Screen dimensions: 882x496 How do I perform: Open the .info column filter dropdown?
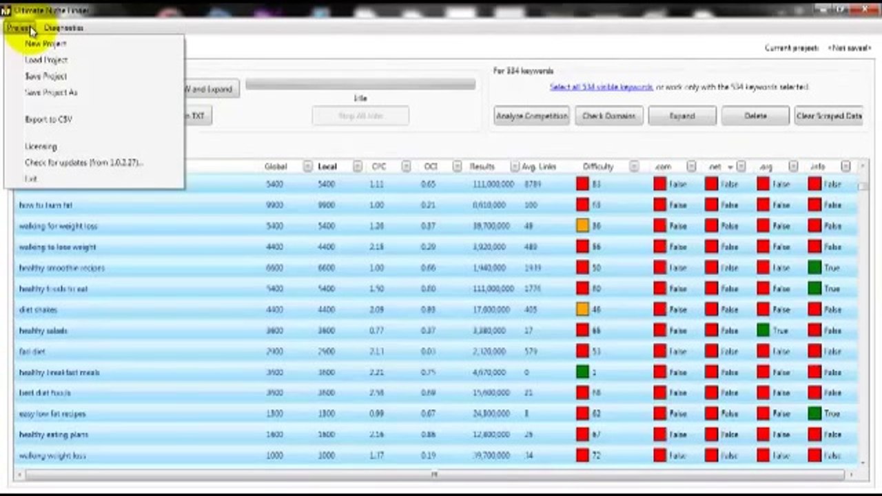tap(845, 167)
